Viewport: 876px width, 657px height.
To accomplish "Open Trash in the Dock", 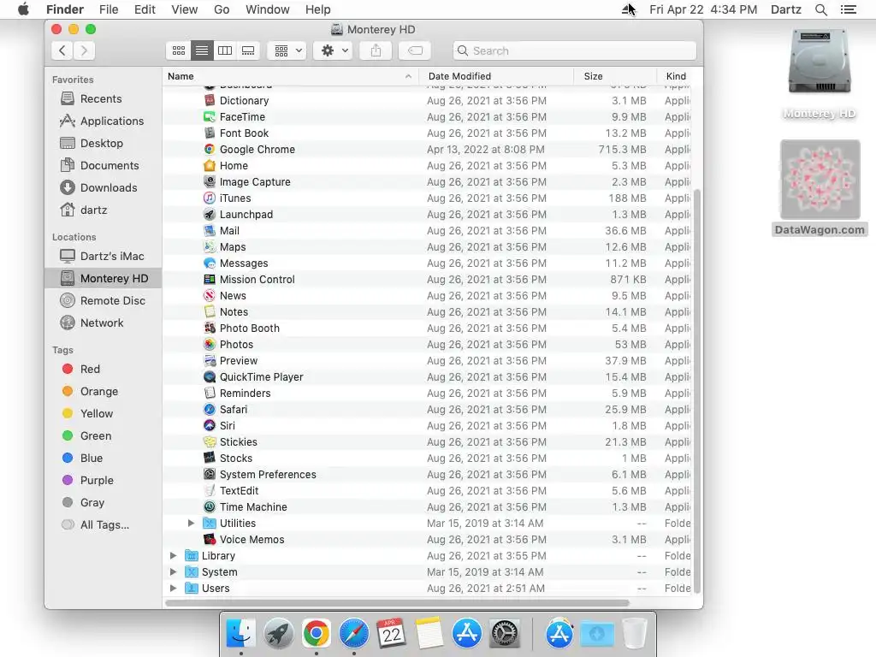I will coord(634,634).
